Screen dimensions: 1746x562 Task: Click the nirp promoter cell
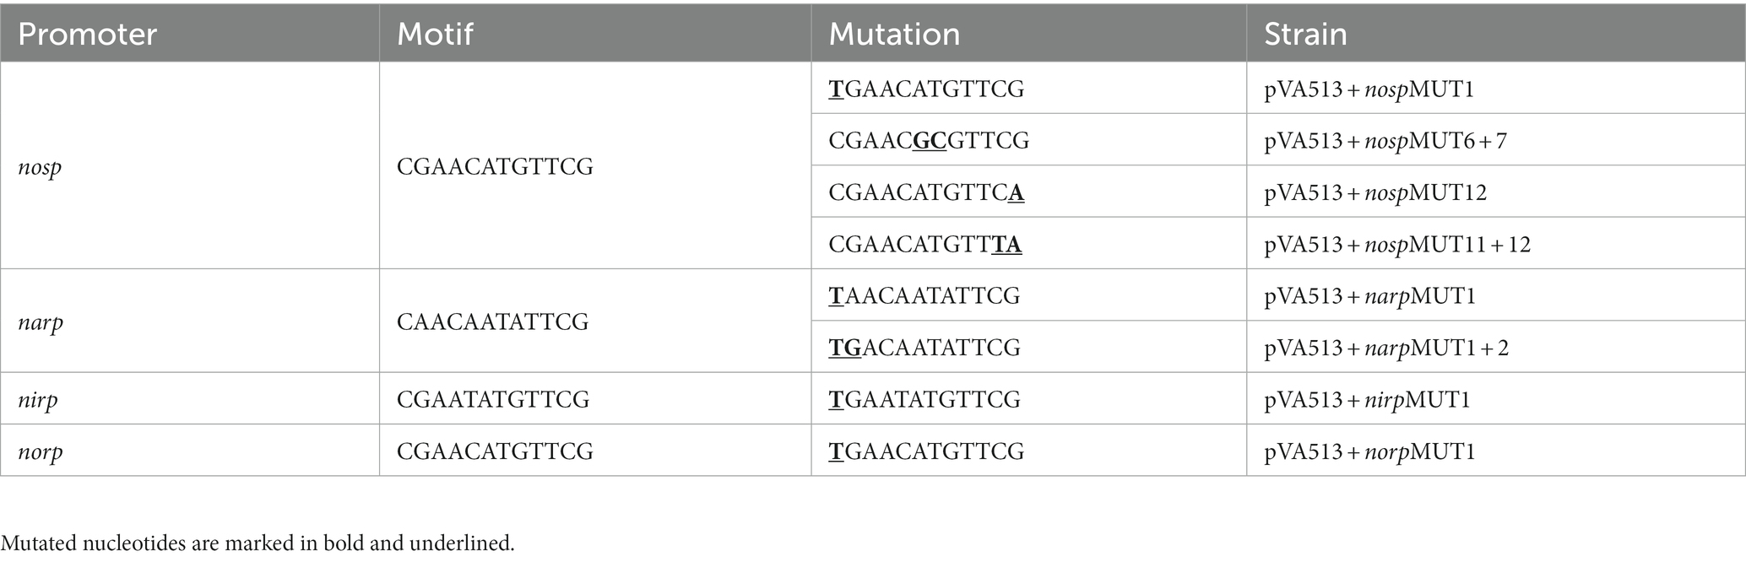coord(38,399)
